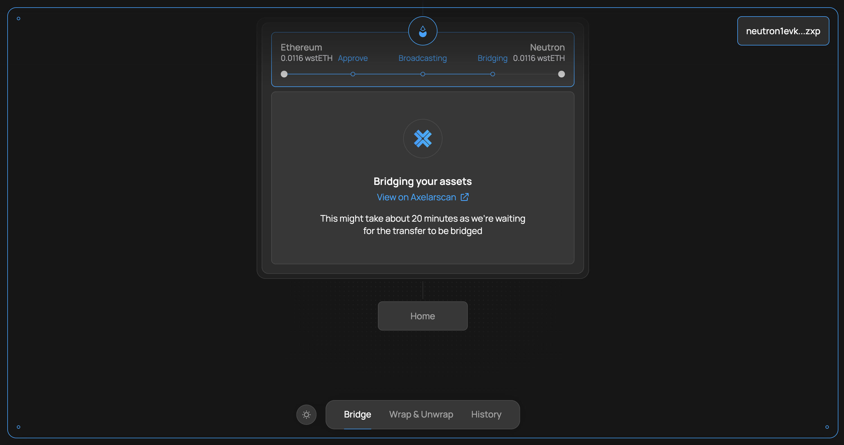The width and height of the screenshot is (844, 445).
Task: Click the top-left corner circle decoration
Action: 19,19
